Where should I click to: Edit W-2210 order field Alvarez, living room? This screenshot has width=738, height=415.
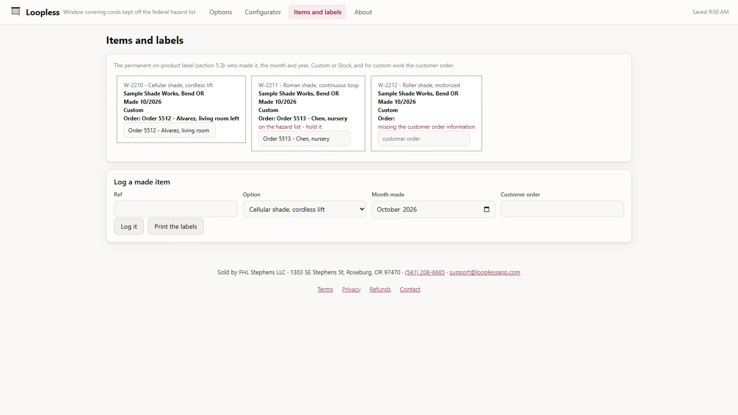[169, 130]
